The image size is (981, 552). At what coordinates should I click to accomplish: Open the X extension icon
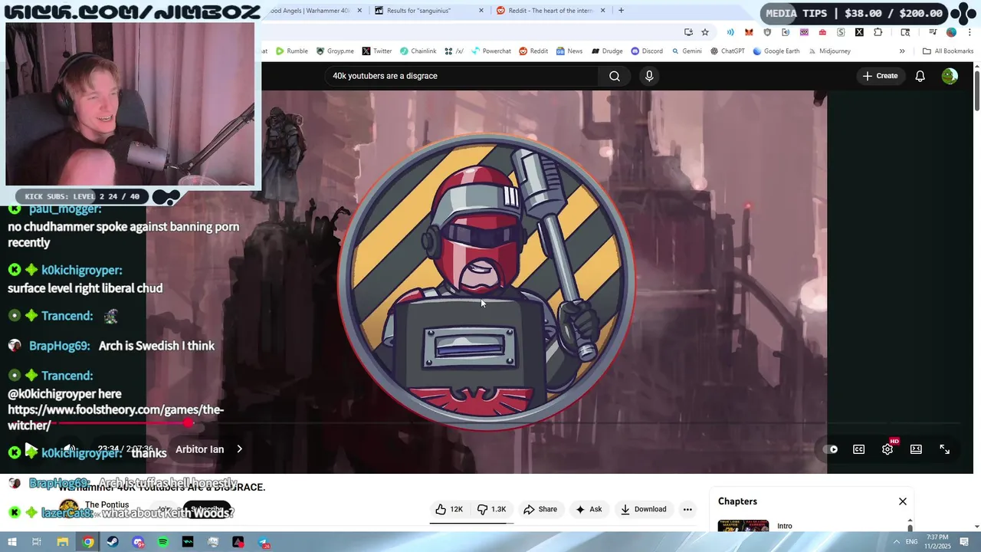(x=859, y=32)
